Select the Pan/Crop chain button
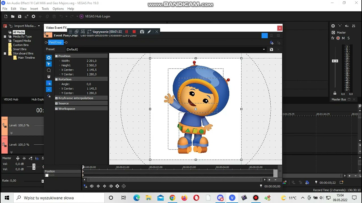The image size is (362, 203). (55, 42)
